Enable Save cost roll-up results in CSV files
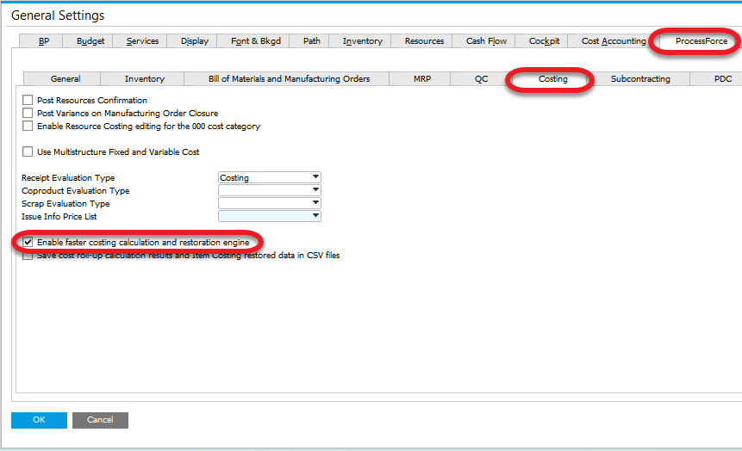 (28, 256)
